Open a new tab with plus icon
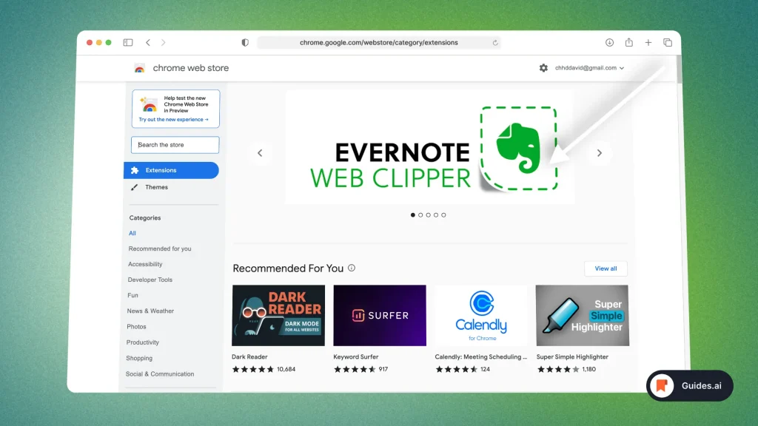The height and width of the screenshot is (426, 758). click(648, 42)
